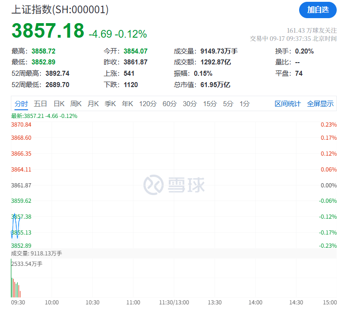348x313 pixels.
Task: Open 区间统计 link
Action: coord(287,104)
